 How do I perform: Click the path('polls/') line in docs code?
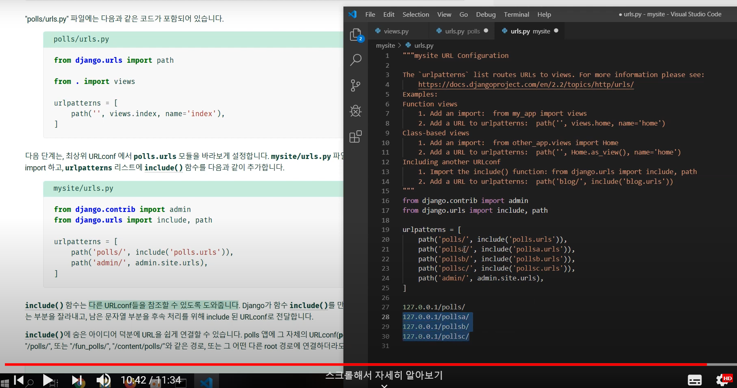152,252
